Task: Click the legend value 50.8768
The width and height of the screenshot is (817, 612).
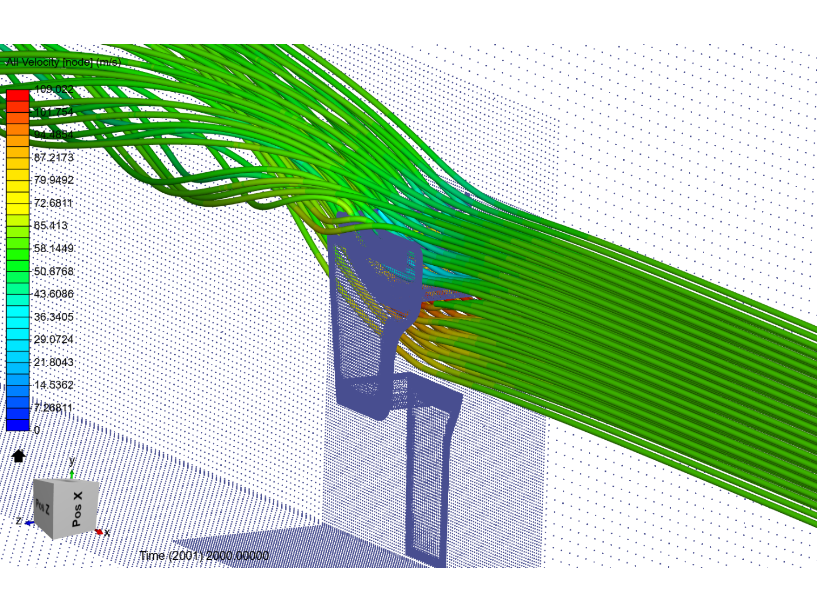Action: pos(54,271)
